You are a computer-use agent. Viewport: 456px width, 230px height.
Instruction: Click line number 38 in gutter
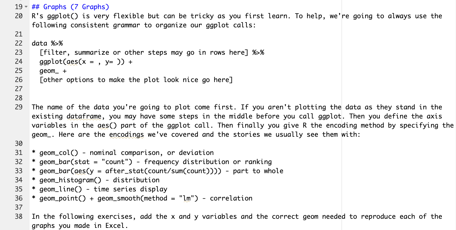tap(19, 216)
